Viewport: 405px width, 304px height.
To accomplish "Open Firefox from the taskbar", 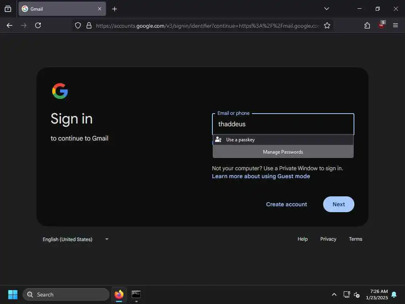I will pos(119,294).
